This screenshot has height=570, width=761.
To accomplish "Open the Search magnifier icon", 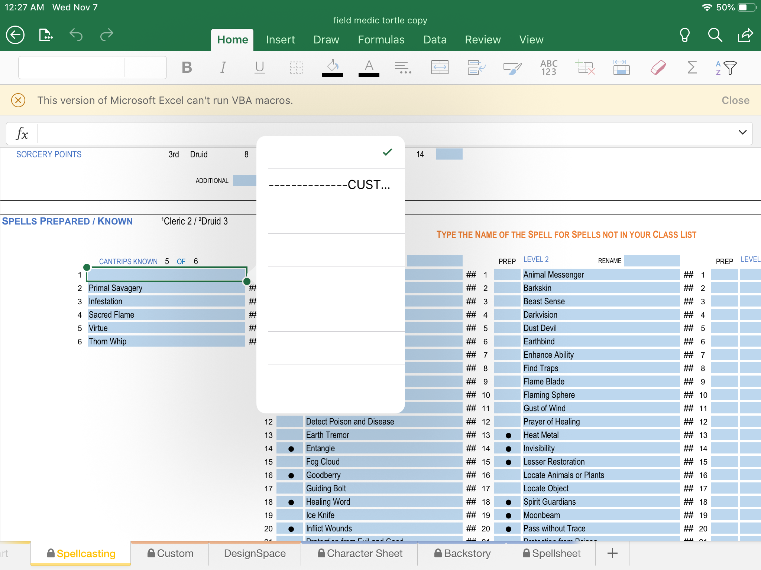I will (715, 35).
